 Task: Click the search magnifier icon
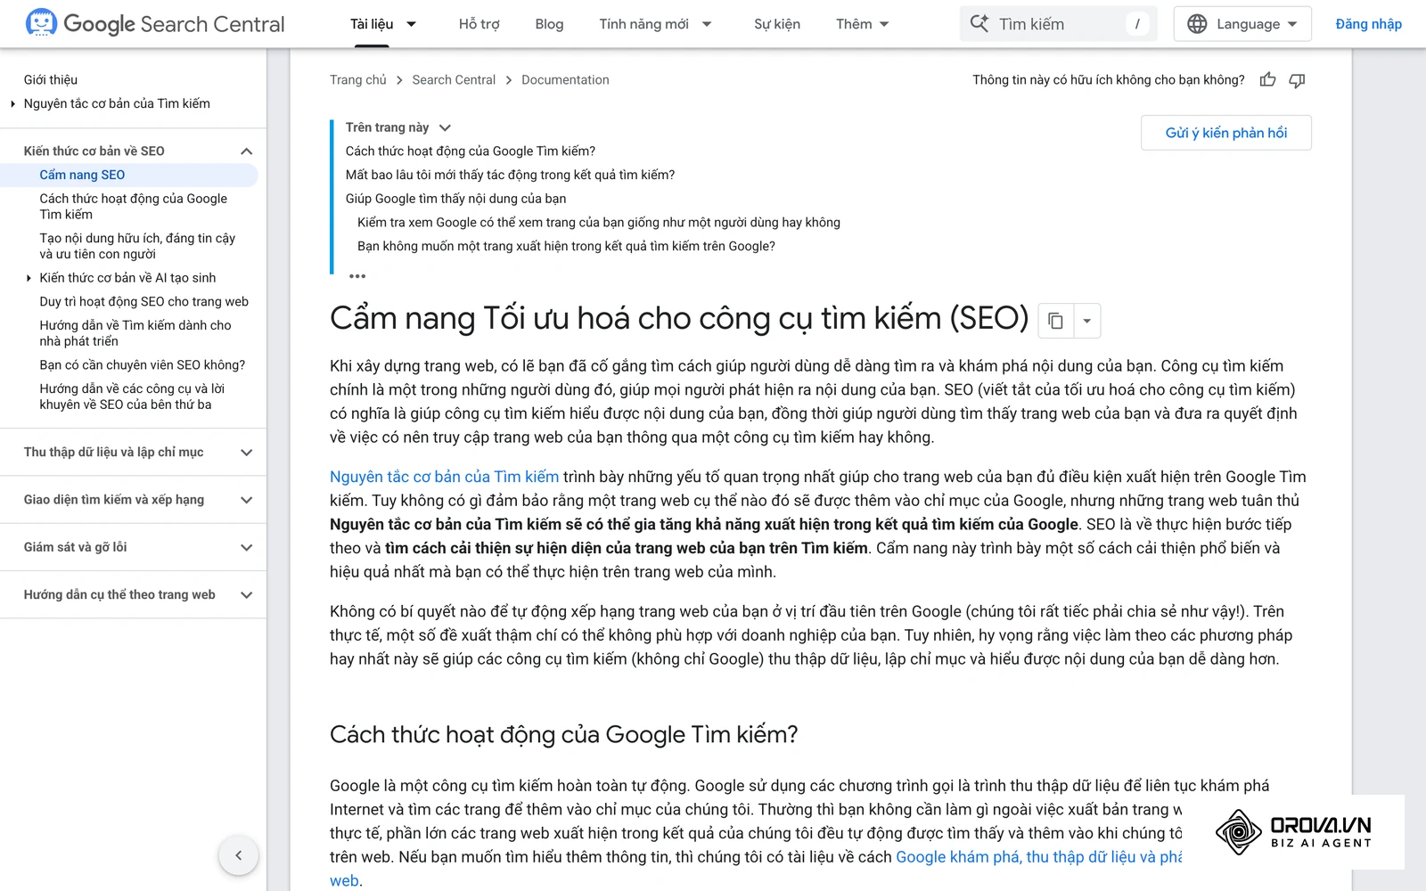tap(979, 24)
